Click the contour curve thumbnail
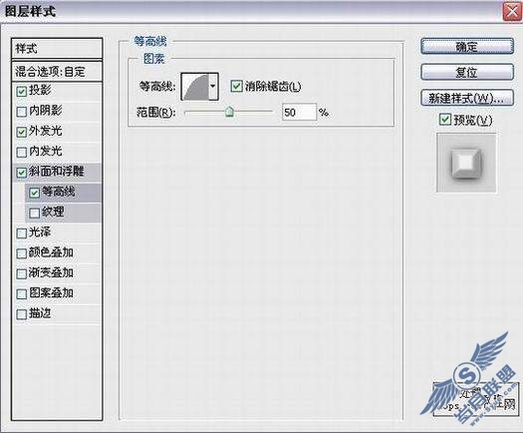This screenshot has width=523, height=433. click(x=195, y=87)
